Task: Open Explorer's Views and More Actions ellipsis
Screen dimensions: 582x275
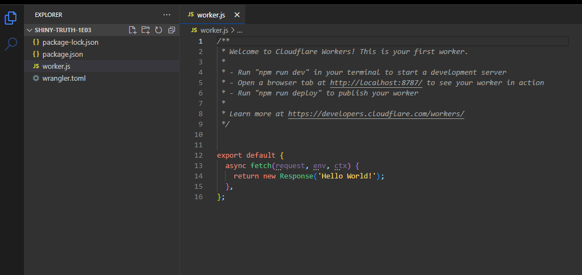Action: (167, 15)
